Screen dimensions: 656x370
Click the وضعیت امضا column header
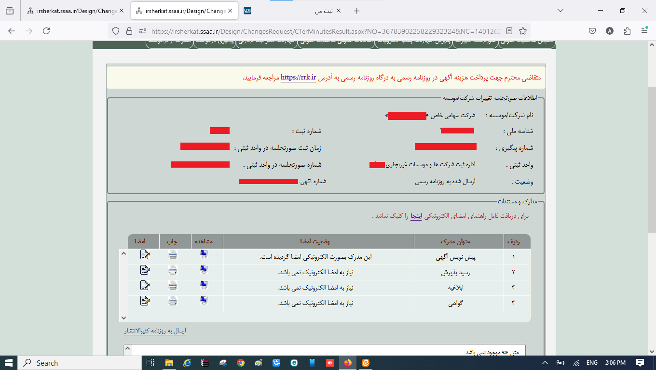click(318, 241)
